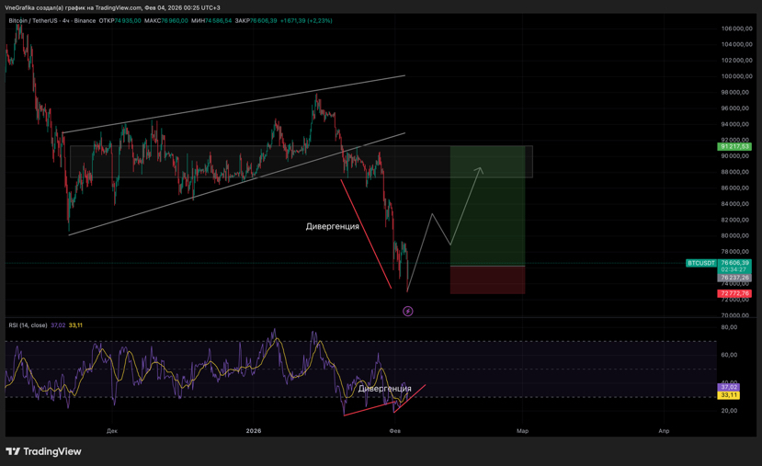Screen dimensions: 762x466
Task: Select the upper white channel trend line
Action: pos(233,104)
